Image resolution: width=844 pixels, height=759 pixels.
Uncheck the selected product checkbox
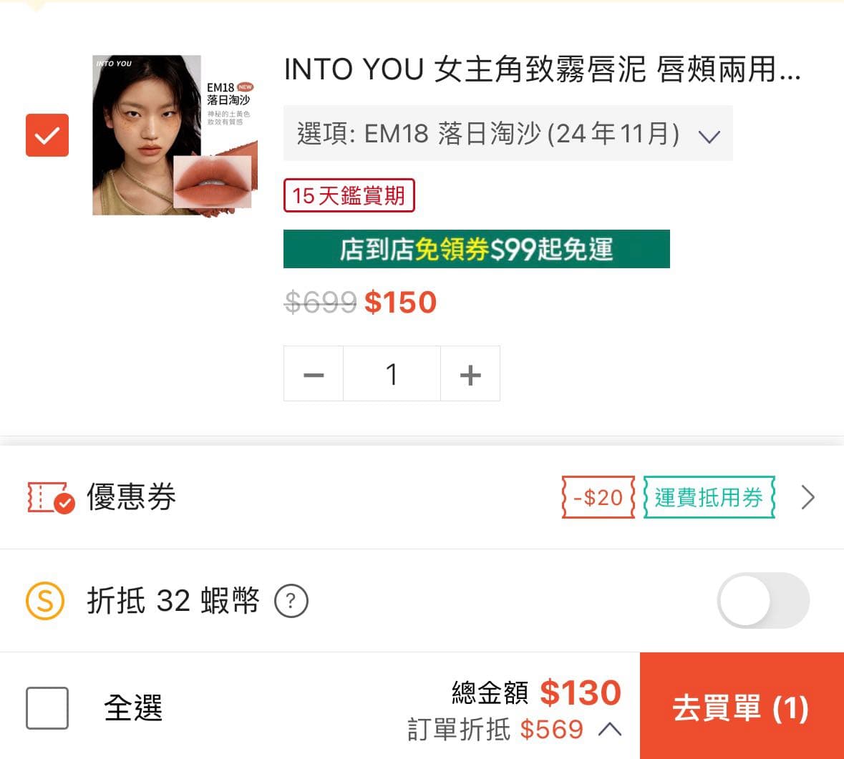coord(47,134)
